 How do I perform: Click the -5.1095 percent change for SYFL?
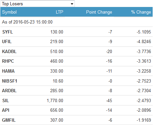(x=144, y=32)
